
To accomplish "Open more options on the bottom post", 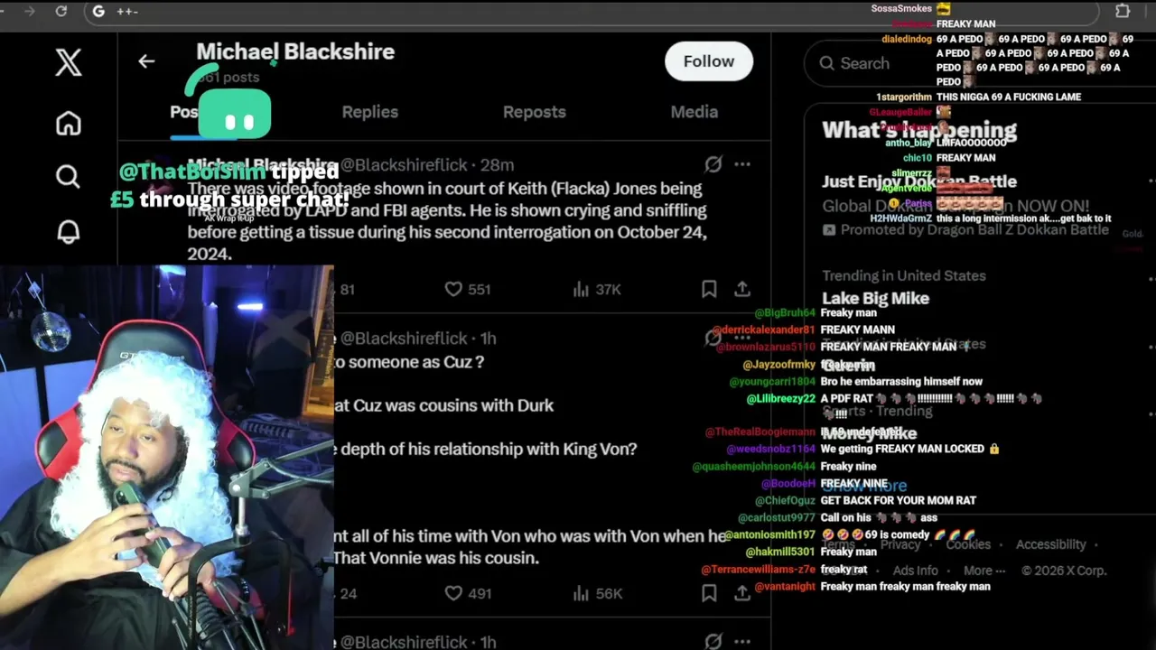I will [x=742, y=642].
